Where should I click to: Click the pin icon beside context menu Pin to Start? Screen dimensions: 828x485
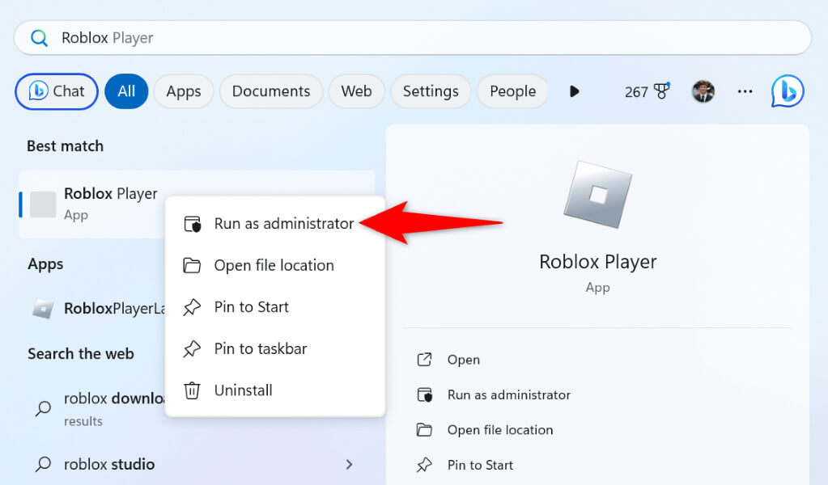click(x=192, y=307)
